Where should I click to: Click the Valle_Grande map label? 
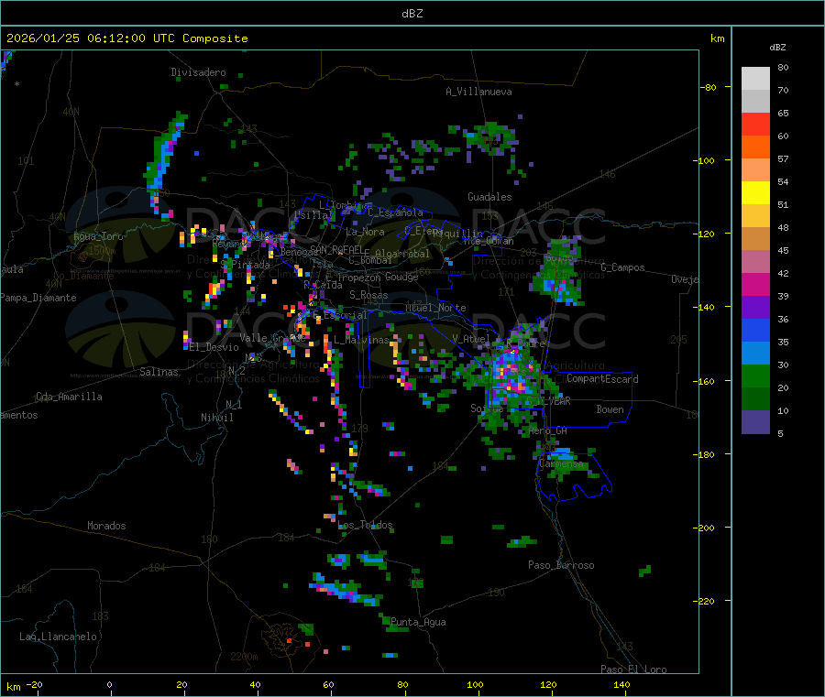[272, 338]
